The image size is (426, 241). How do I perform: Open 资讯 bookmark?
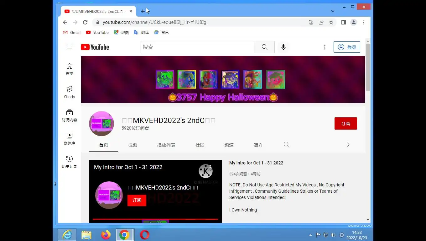tap(162, 32)
